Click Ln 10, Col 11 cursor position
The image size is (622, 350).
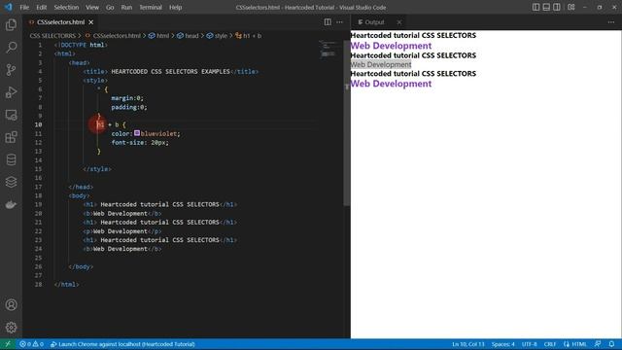(x=468, y=344)
